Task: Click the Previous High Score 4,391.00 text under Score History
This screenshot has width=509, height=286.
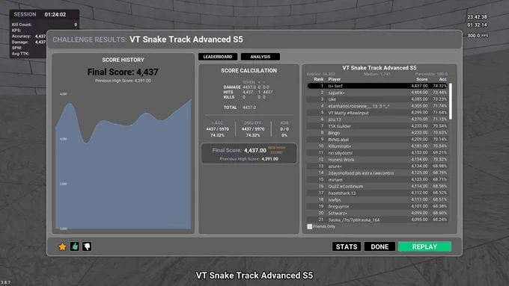Action: 123,81
